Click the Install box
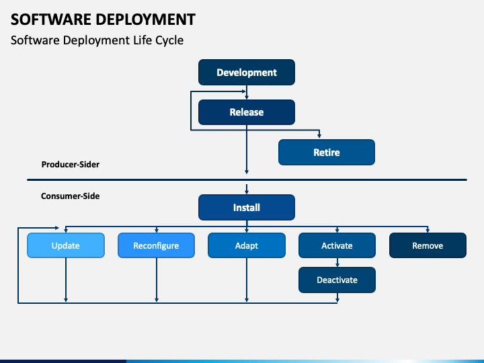The height and width of the screenshot is (363, 484). [246, 208]
